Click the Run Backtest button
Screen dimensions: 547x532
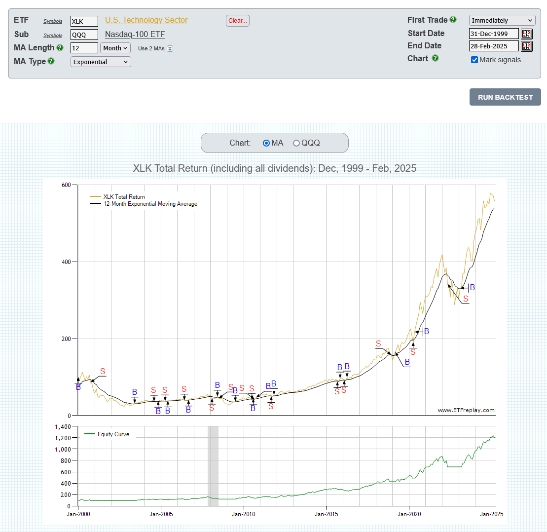[x=505, y=97]
